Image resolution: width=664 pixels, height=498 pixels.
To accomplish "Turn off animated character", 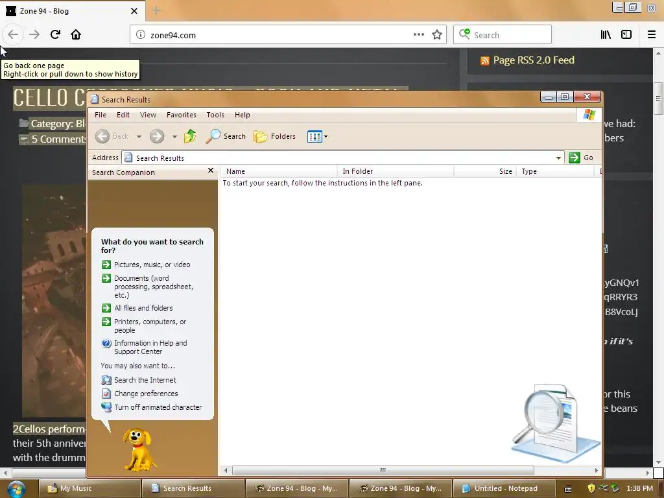I will tap(158, 407).
